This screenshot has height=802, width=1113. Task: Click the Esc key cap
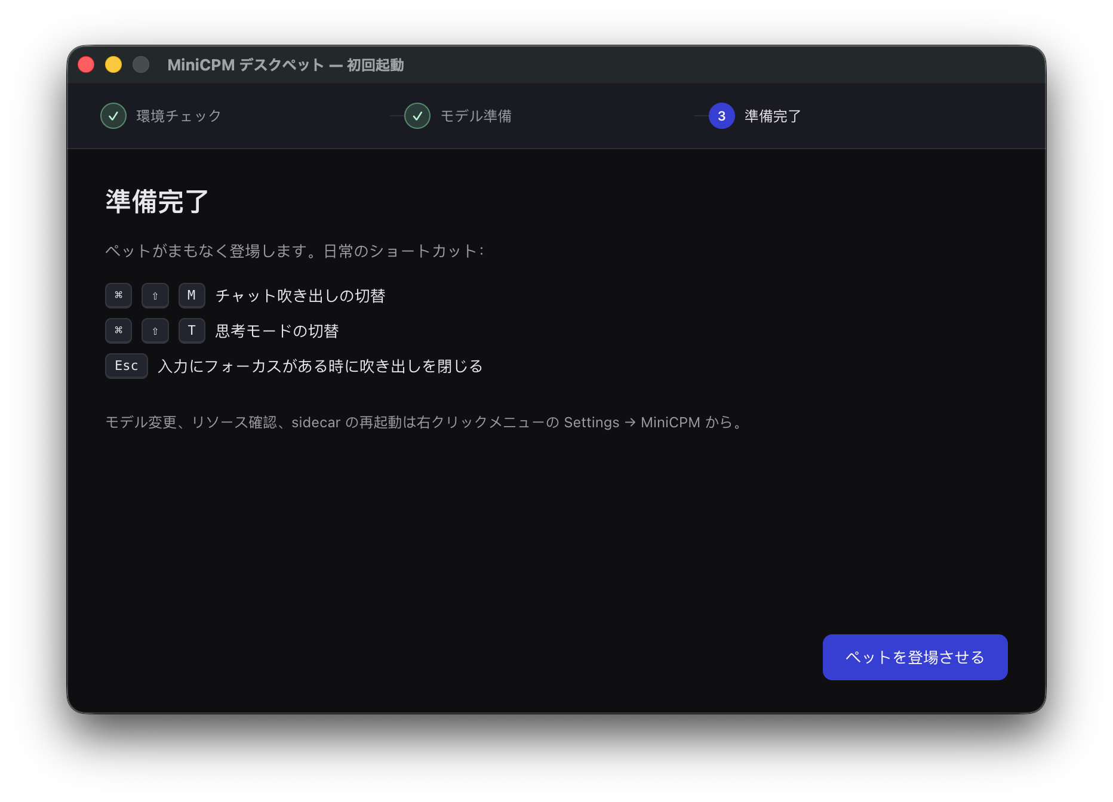[127, 366]
